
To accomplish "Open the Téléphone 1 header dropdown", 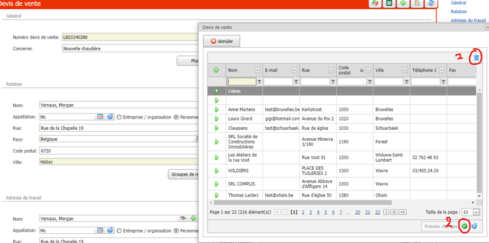I will 441,70.
